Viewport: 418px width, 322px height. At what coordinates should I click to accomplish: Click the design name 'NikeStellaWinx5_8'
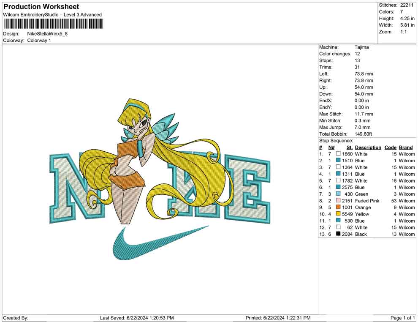(47, 34)
